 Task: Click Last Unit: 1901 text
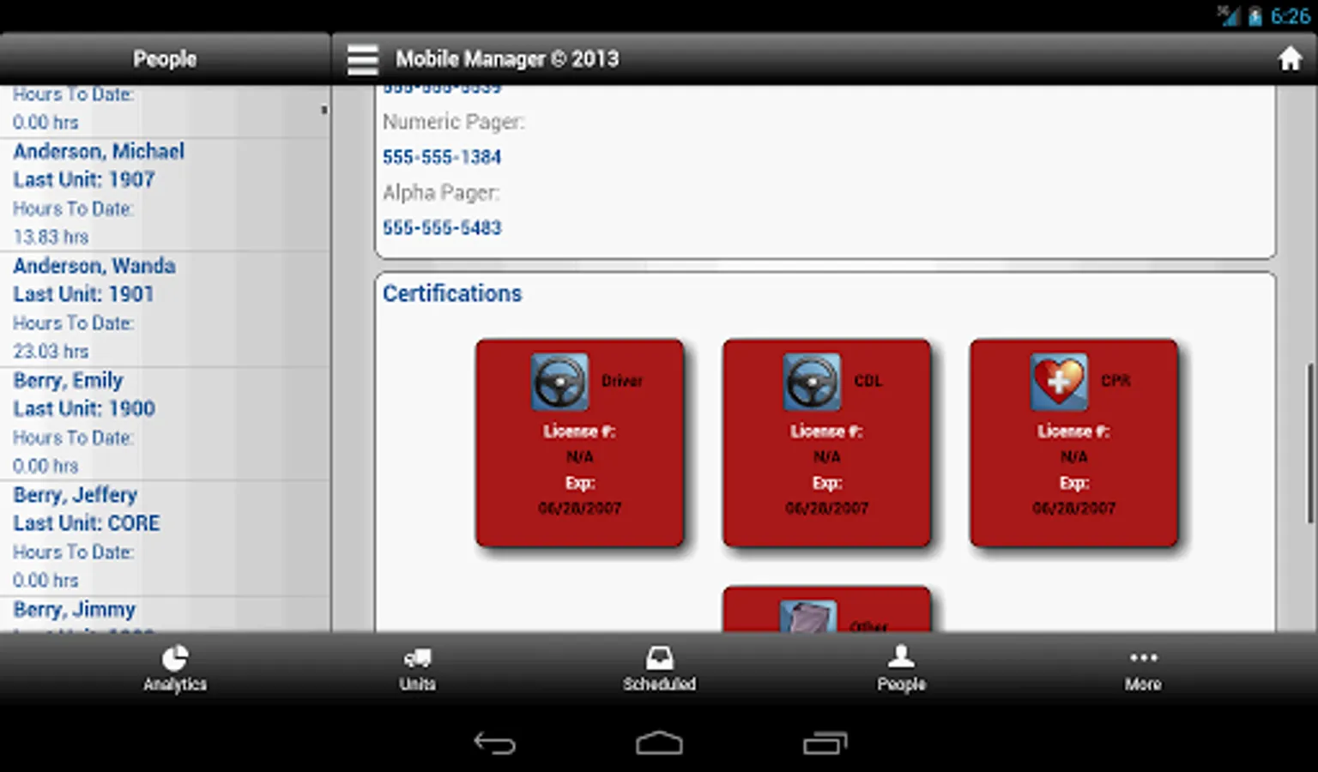83,294
